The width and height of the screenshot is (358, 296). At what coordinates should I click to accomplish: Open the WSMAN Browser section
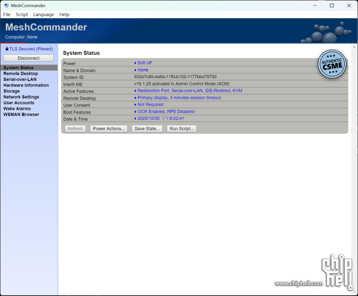21,114
